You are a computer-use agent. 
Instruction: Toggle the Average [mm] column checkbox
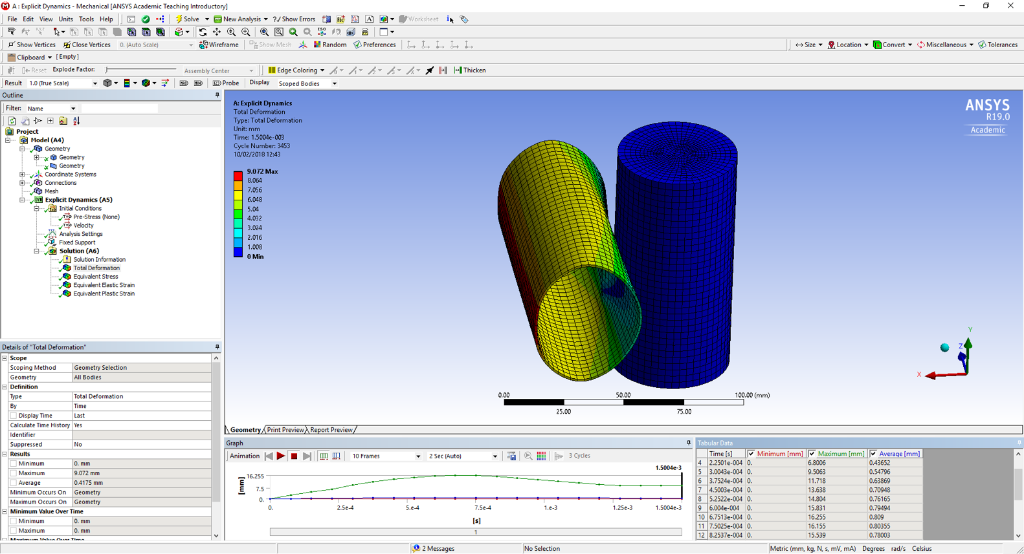(x=873, y=454)
